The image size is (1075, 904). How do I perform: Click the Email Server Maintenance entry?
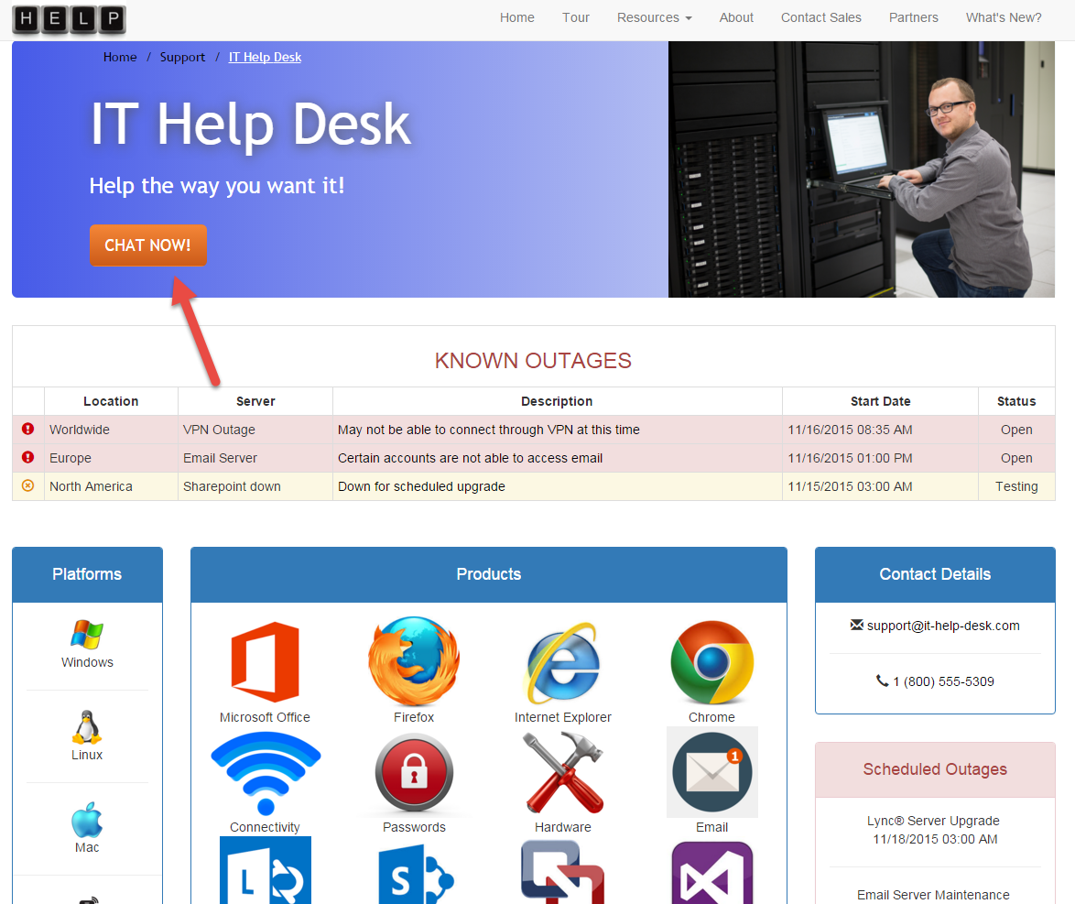coord(933,895)
